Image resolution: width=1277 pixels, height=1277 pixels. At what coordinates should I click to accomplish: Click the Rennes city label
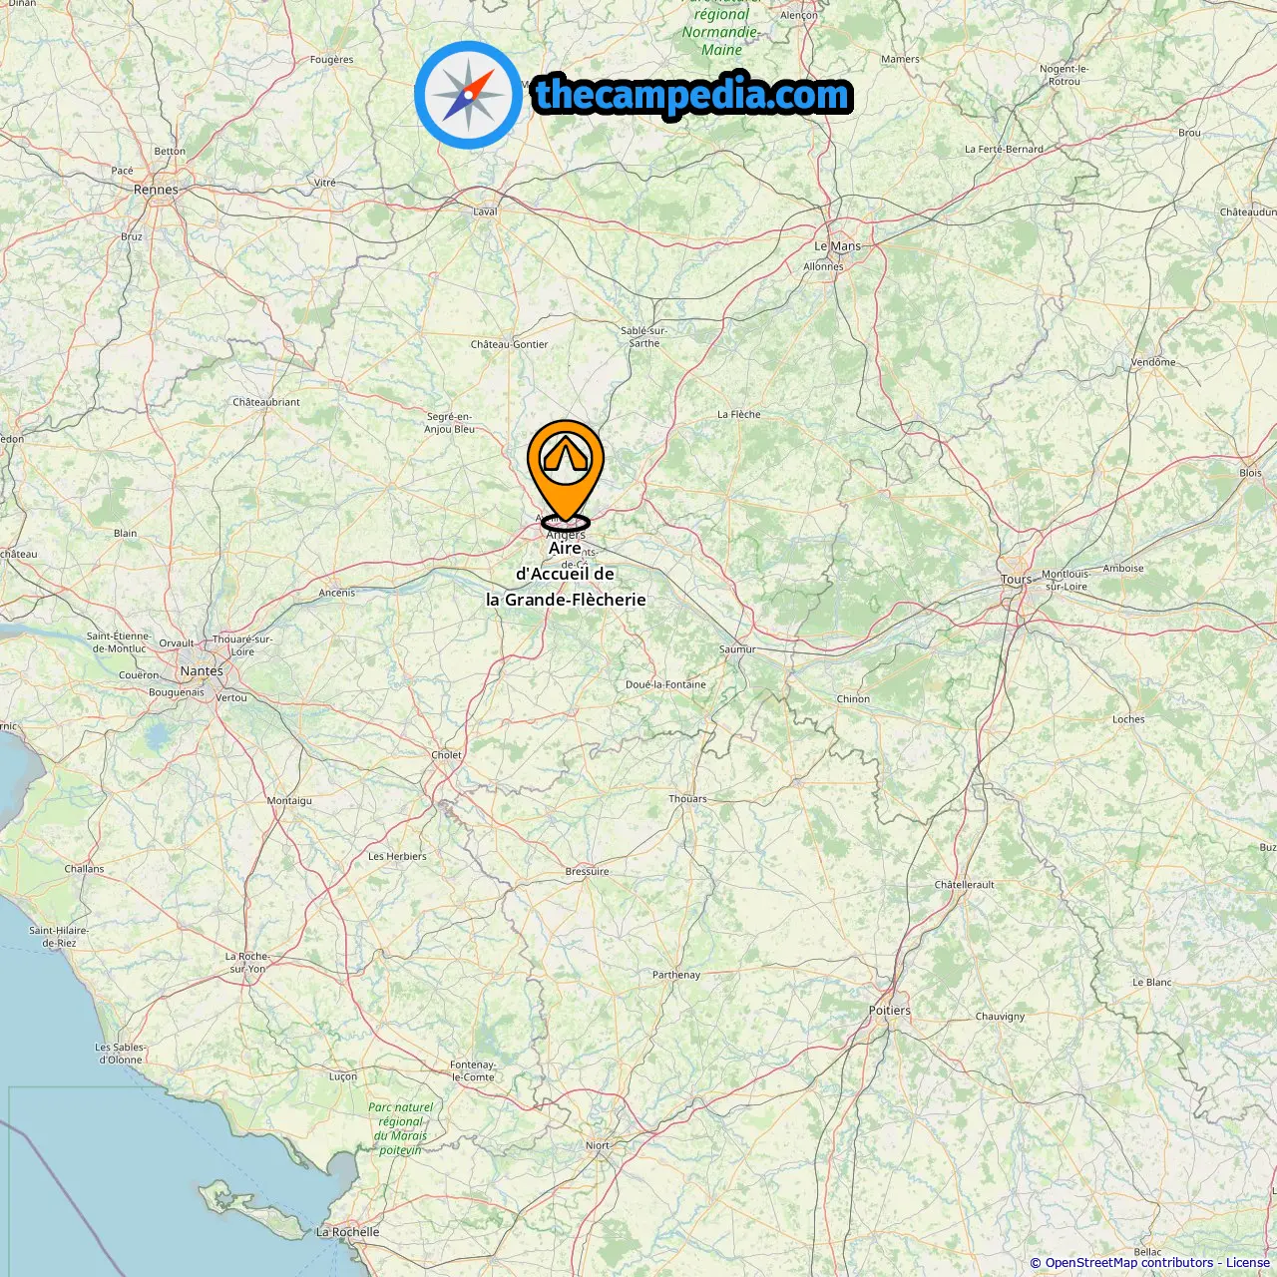click(x=156, y=190)
